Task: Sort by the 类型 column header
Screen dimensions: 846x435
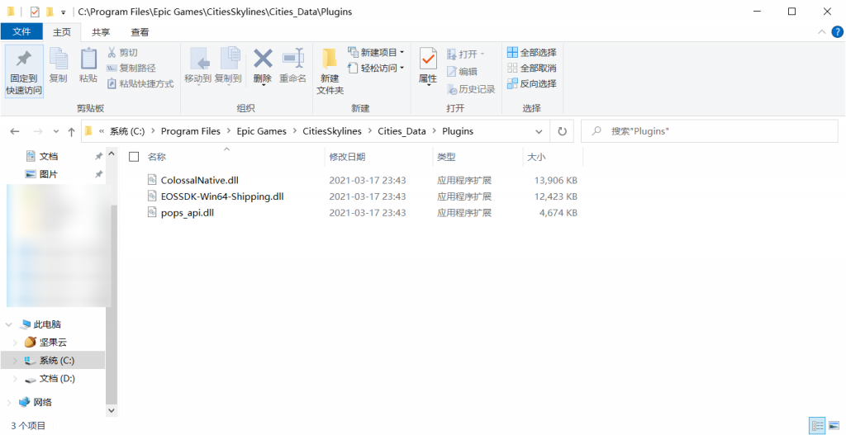Action: (446, 157)
